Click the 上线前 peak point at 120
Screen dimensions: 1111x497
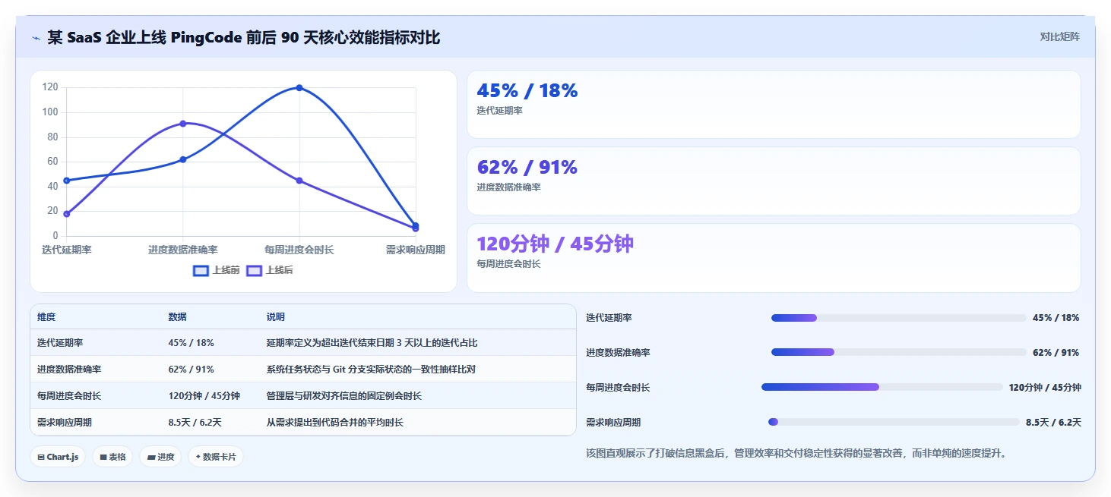pos(299,88)
